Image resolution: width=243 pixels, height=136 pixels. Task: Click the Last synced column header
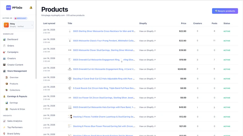click(49, 24)
